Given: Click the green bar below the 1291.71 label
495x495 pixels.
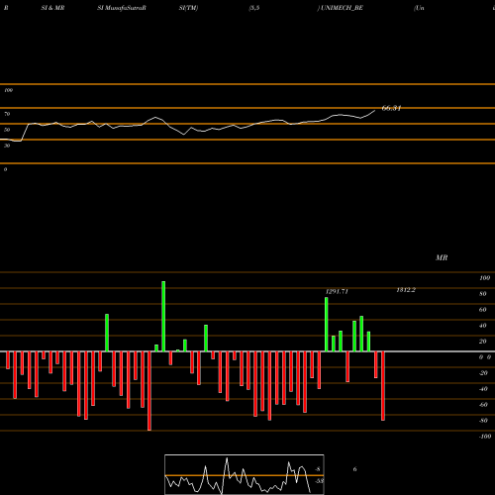Looking at the screenshot, I should (x=327, y=325).
